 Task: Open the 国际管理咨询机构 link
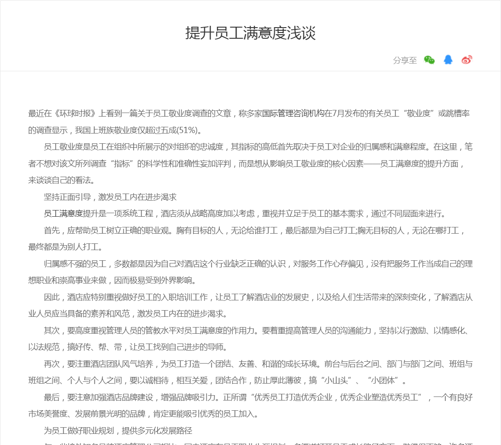pos(293,113)
